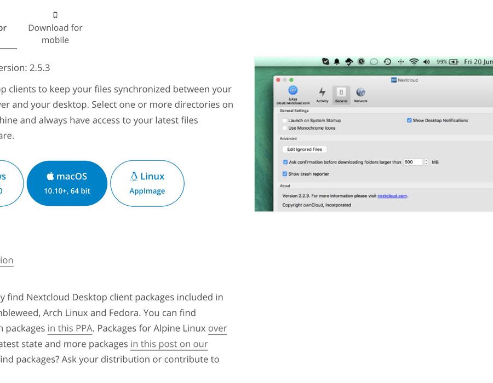Click the Nextcloud logo in the window title
Viewport: 493px width, 383px height.
click(394, 80)
